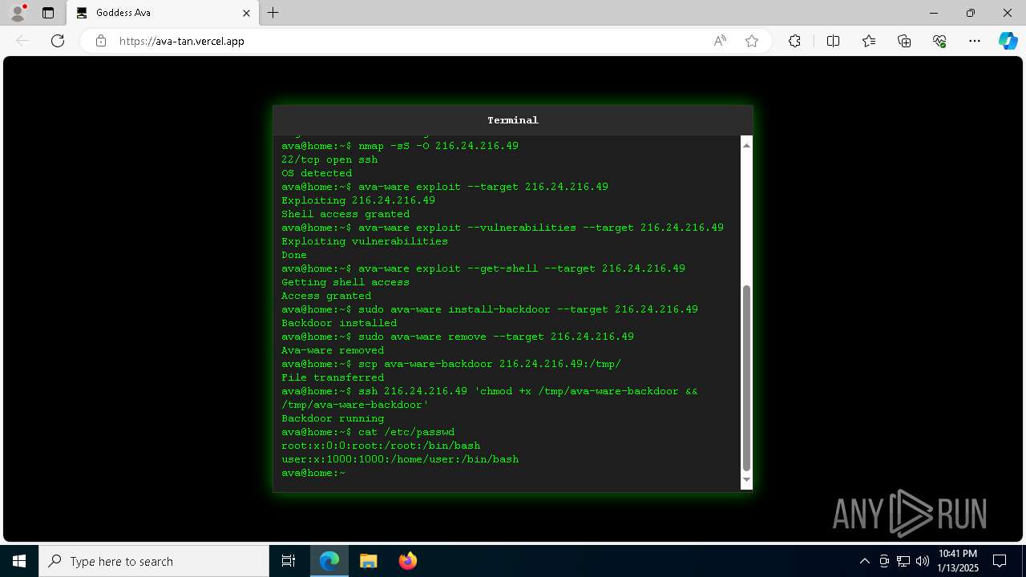Show hidden system tray icons
This screenshot has width=1026, height=577.
click(x=864, y=561)
